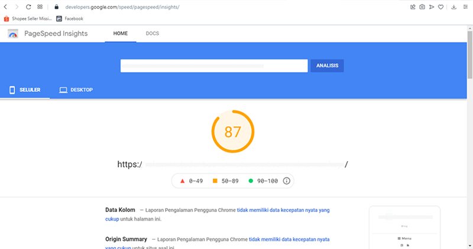Click the score info icon

pyautogui.click(x=286, y=181)
